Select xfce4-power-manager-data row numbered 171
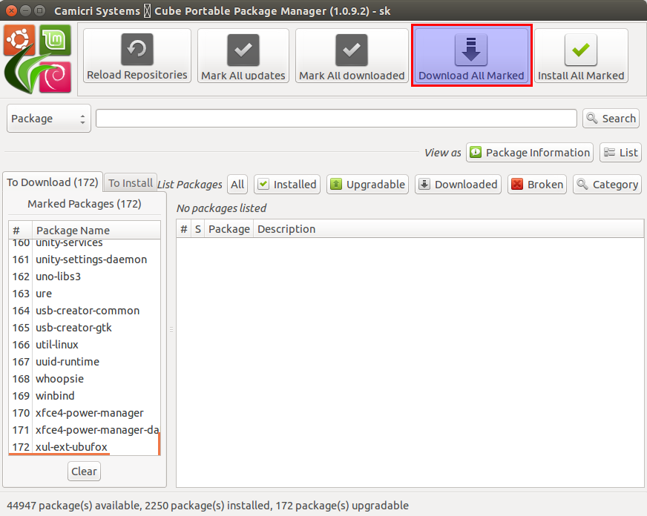 tap(85, 430)
